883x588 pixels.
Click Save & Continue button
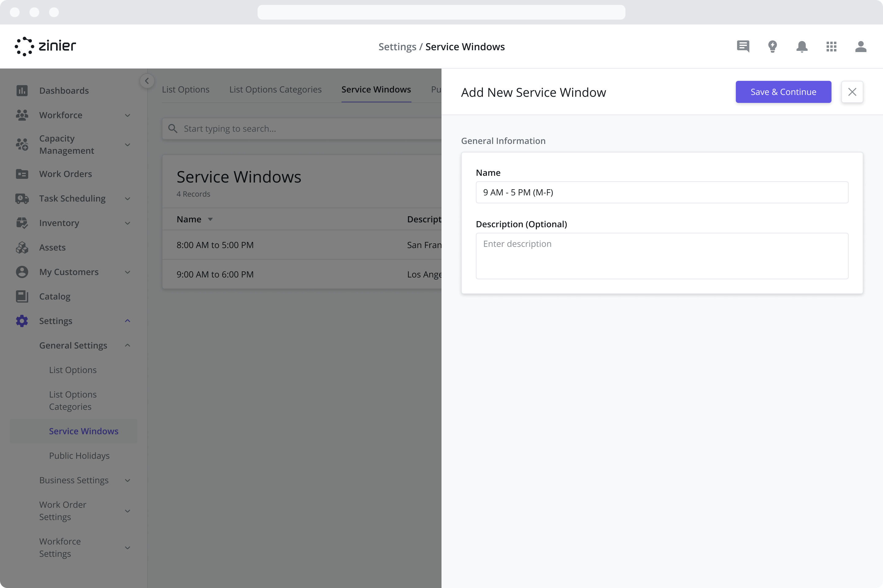click(x=783, y=92)
